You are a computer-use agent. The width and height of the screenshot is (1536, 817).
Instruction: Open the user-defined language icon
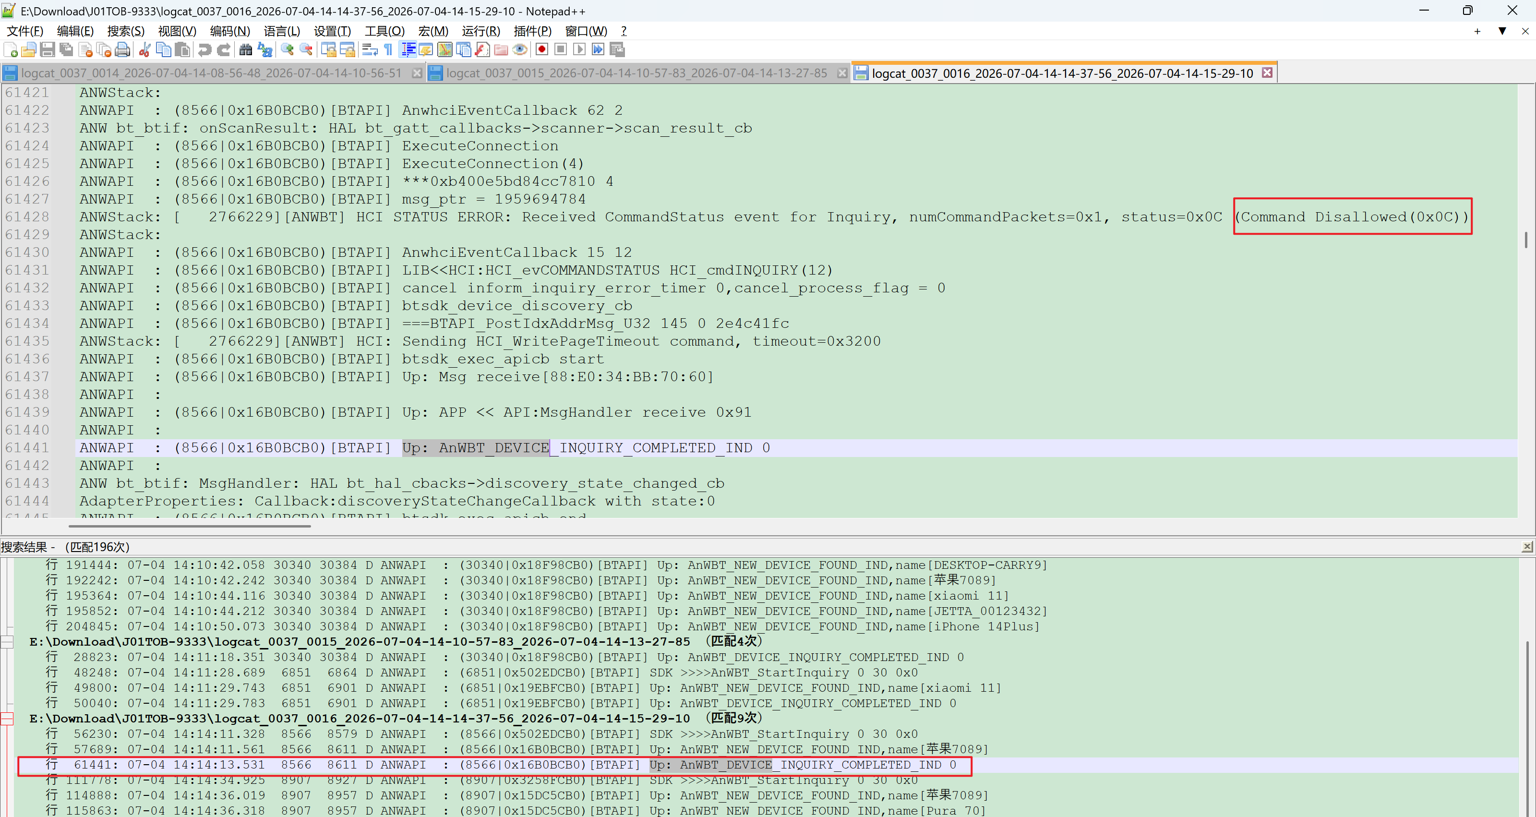[x=426, y=49]
